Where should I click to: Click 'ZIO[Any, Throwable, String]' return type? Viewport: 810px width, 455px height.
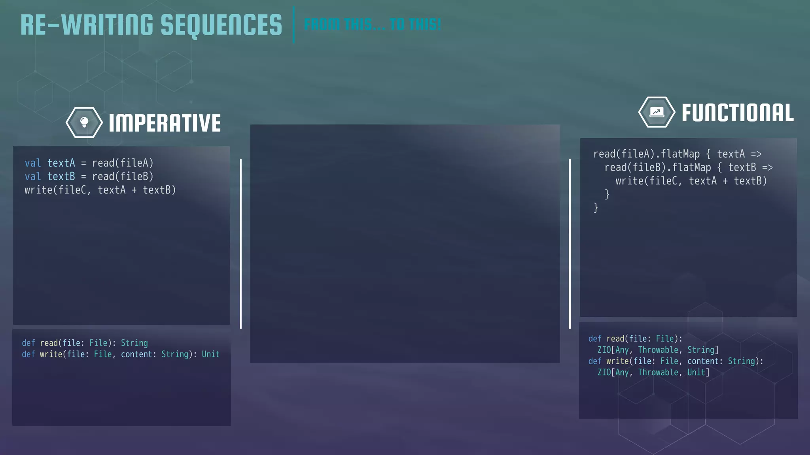pos(658,350)
